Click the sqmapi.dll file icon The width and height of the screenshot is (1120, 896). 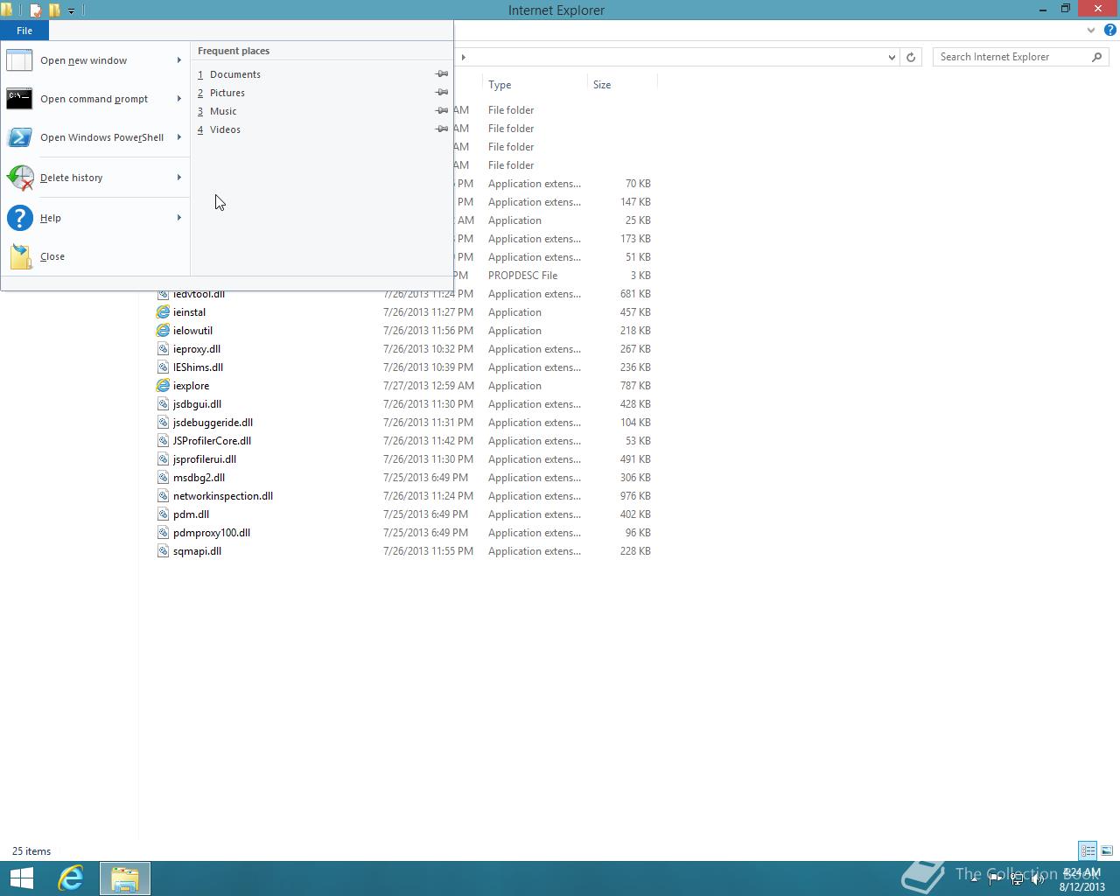pyautogui.click(x=163, y=551)
